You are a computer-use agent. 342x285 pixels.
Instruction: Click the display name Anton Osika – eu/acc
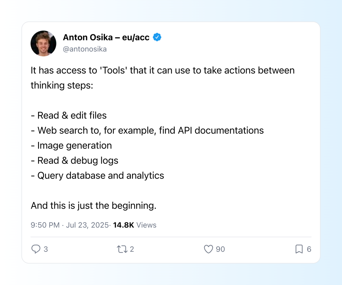tap(106, 37)
